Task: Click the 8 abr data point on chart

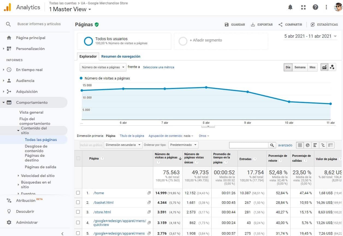Action: pos(206,87)
